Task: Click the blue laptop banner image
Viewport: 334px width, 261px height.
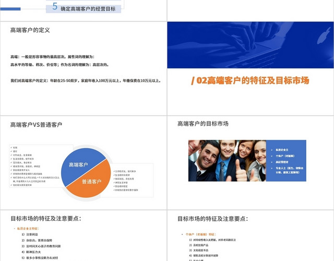Action: 250,45
